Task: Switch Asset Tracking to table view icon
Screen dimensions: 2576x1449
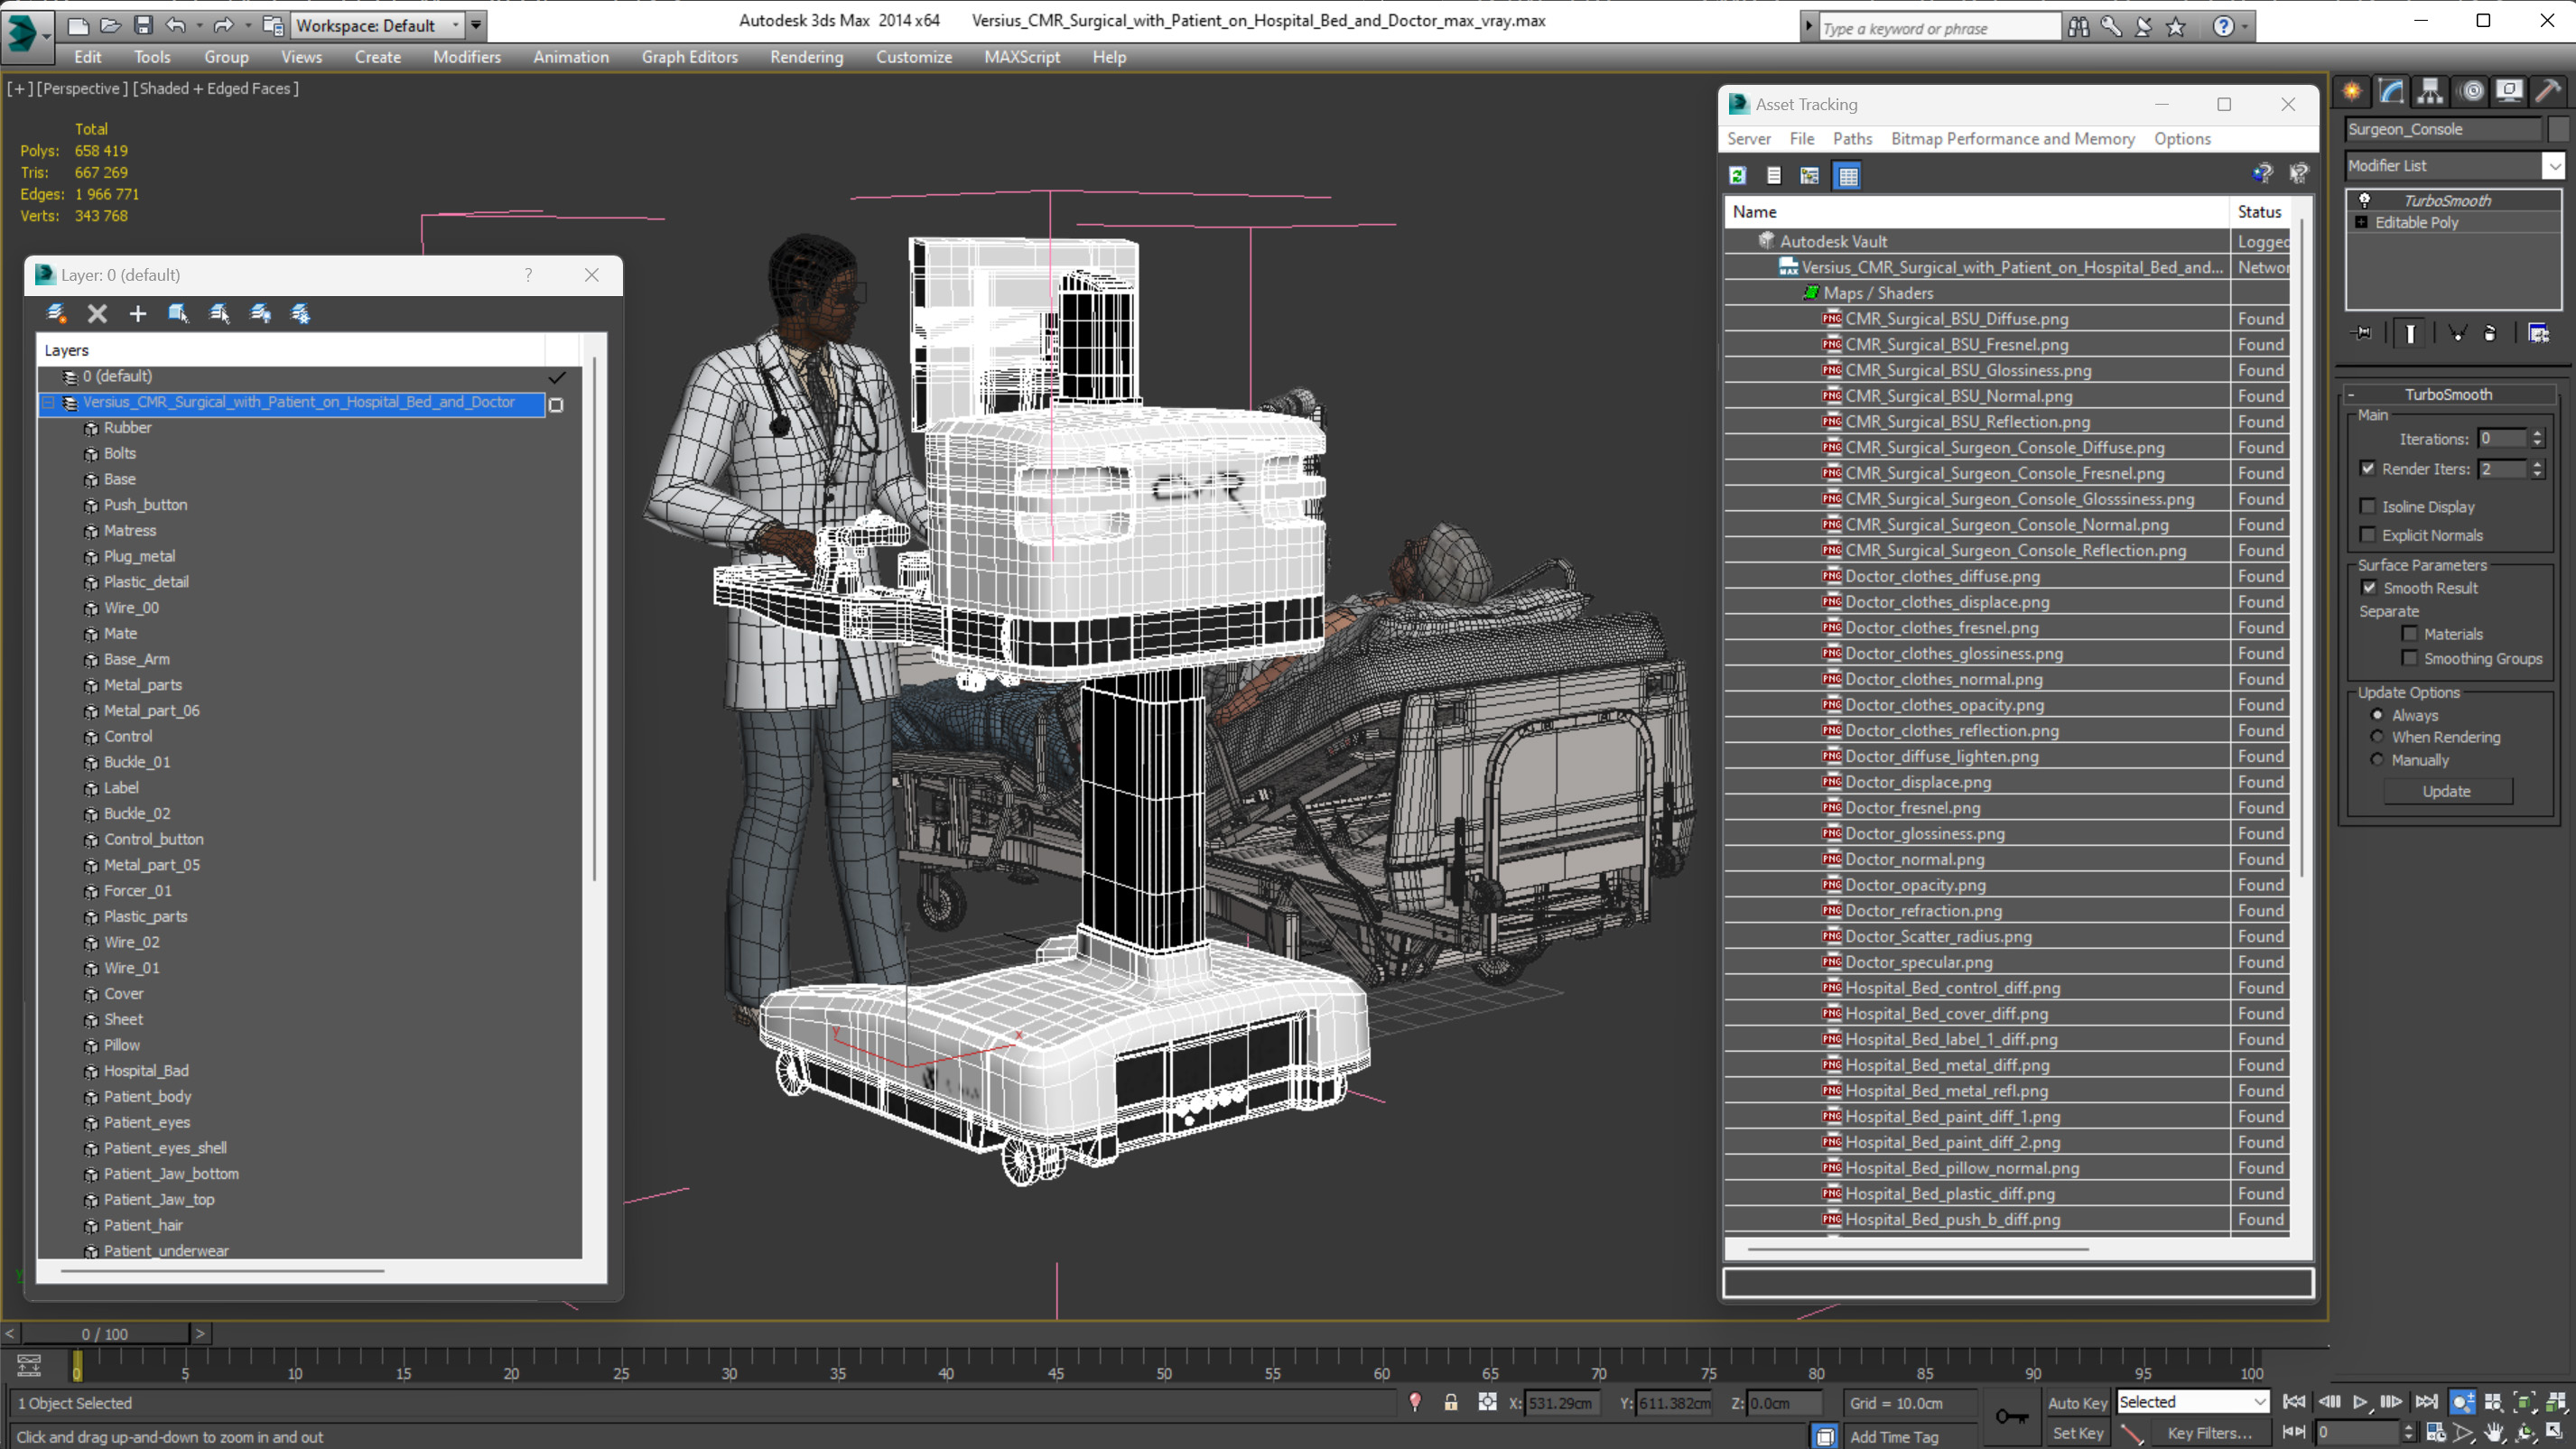Action: [1848, 176]
